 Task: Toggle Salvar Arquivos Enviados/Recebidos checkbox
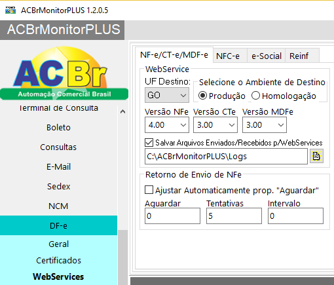pyautogui.click(x=149, y=143)
